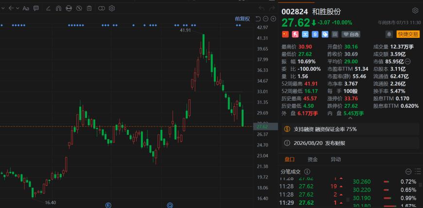This screenshot has height=208, width=423.
Task: Select the left arrow drawing tool
Action: 11,8
